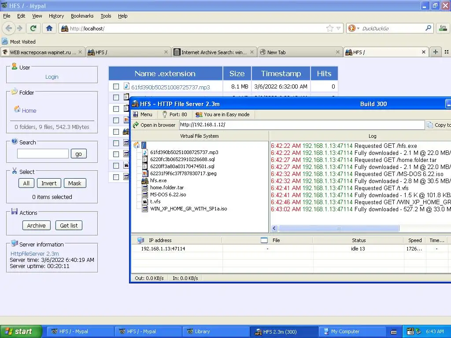Click the Archive action button
Screen dimensions: 451x338
pos(36,225)
